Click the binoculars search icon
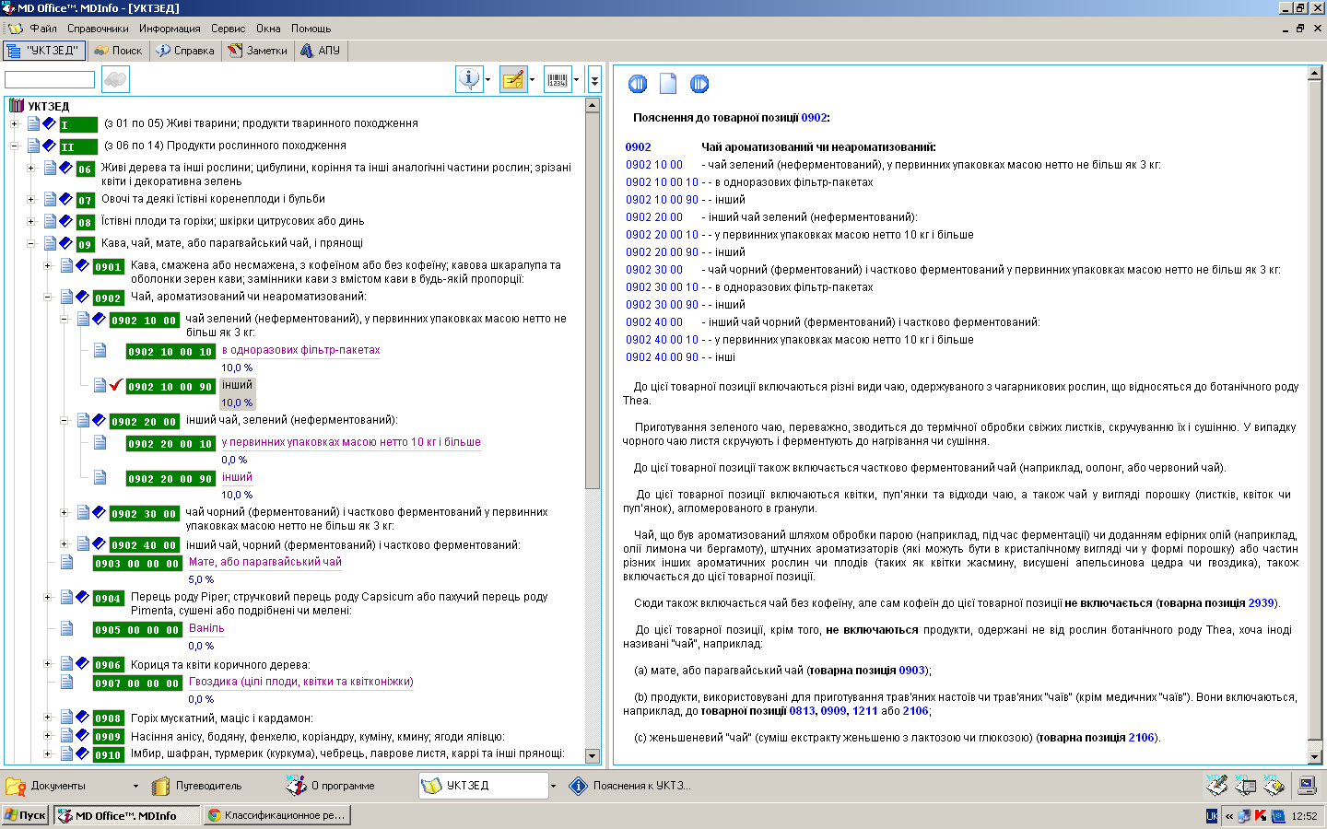Image resolution: width=1327 pixels, height=829 pixels. tap(115, 80)
